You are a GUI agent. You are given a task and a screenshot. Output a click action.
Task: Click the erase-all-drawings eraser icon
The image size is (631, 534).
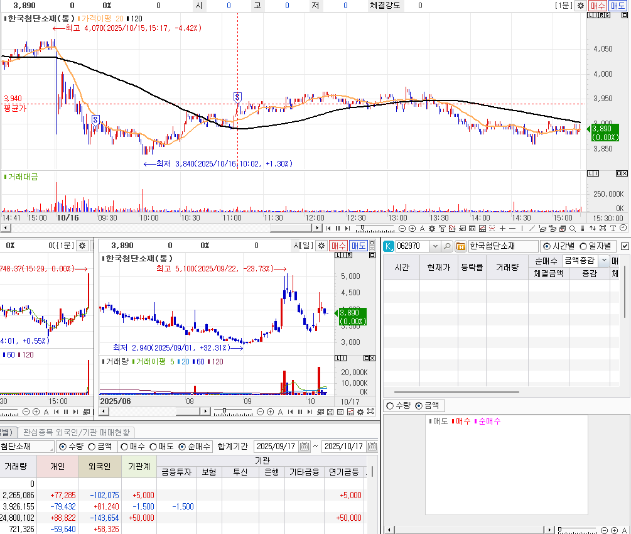[552, 228]
